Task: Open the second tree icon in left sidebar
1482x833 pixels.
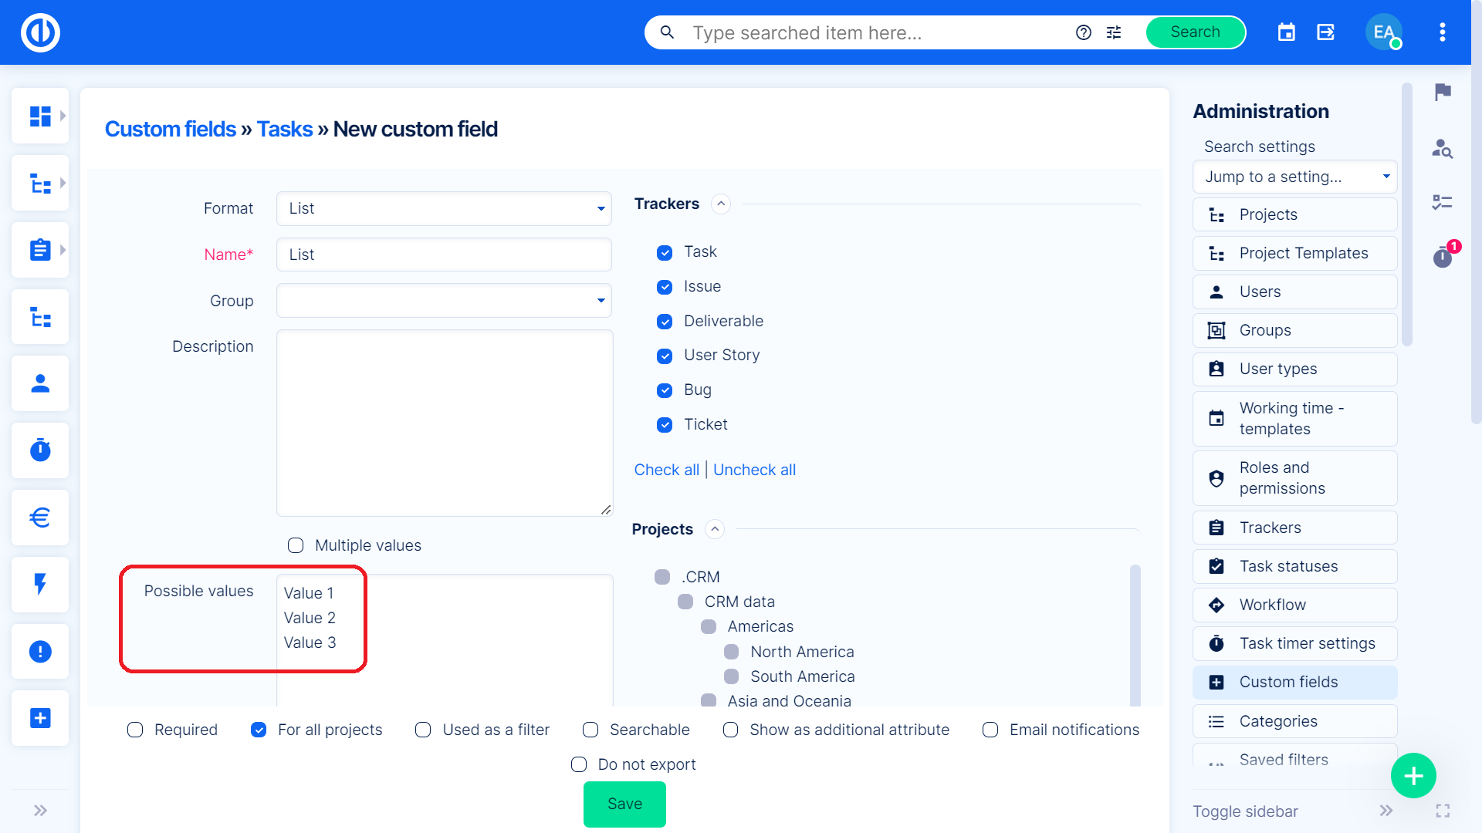Action: click(40, 317)
